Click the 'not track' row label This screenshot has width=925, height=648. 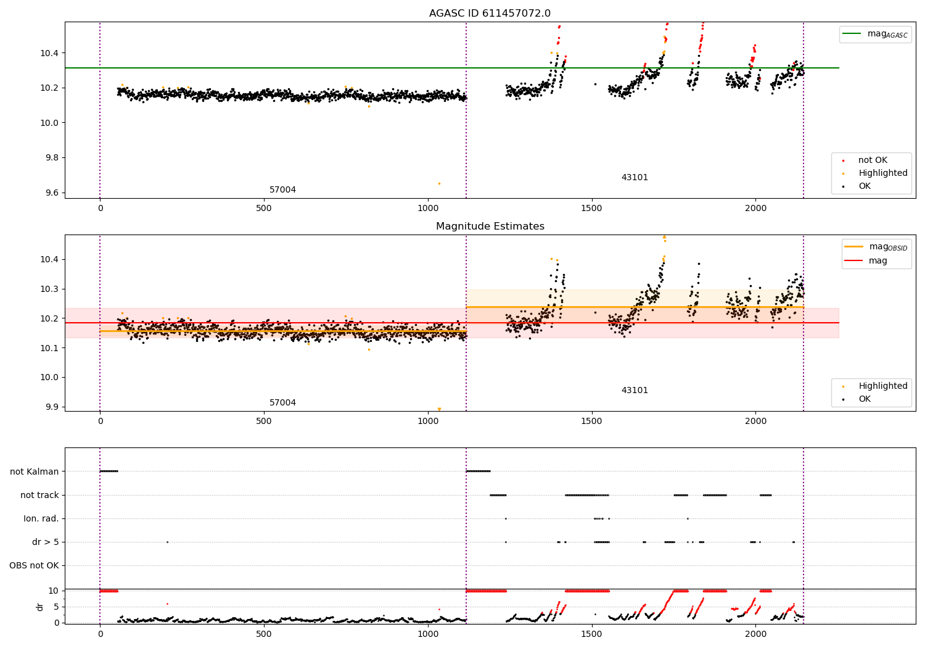point(39,495)
